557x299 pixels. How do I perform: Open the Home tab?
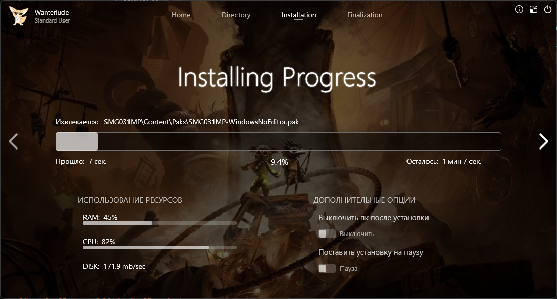(181, 15)
